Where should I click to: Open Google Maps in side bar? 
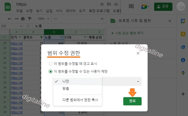click(x=183, y=73)
